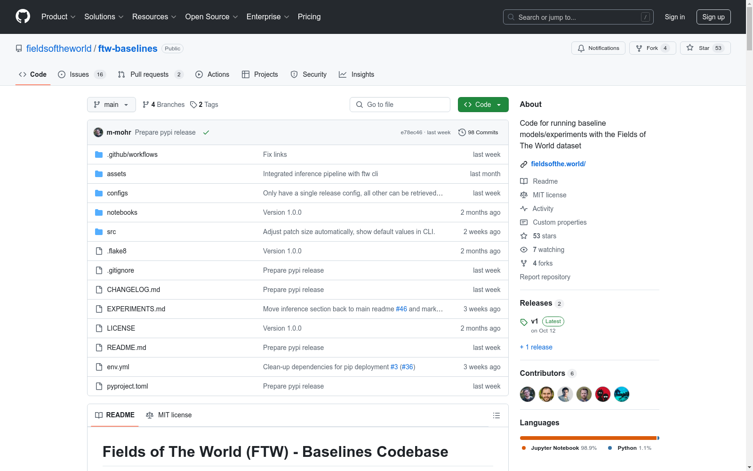Viewport: 753px width, 471px height.
Task: Open the Projects tab
Action: (x=260, y=74)
